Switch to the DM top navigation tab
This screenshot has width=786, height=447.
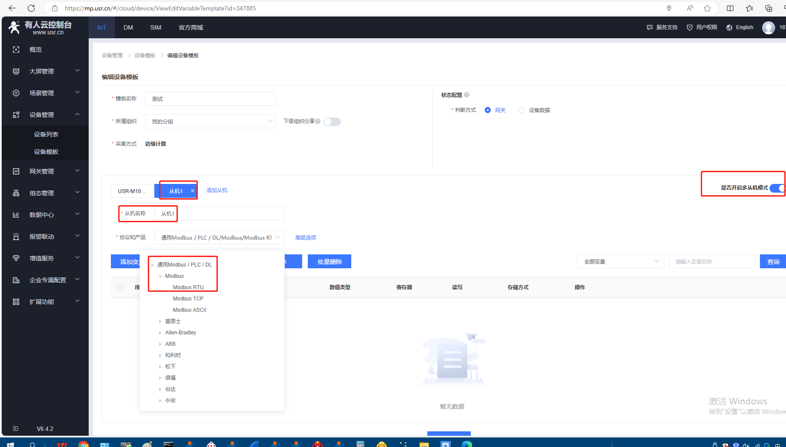(x=128, y=27)
